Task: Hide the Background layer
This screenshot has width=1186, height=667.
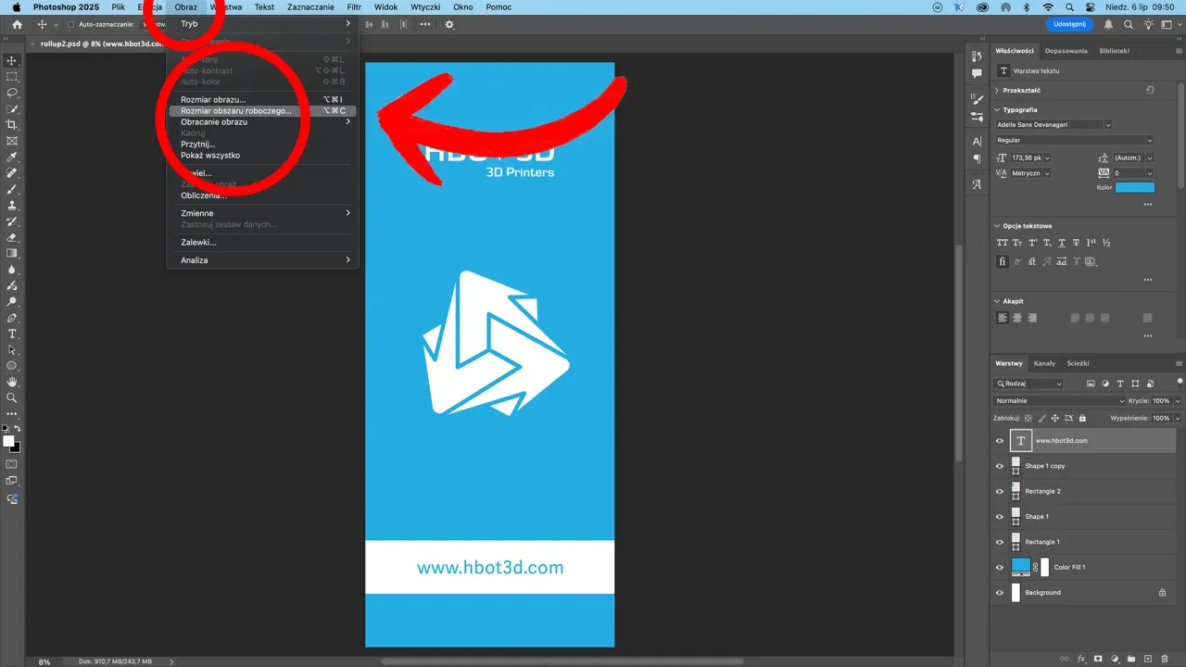Action: point(999,592)
